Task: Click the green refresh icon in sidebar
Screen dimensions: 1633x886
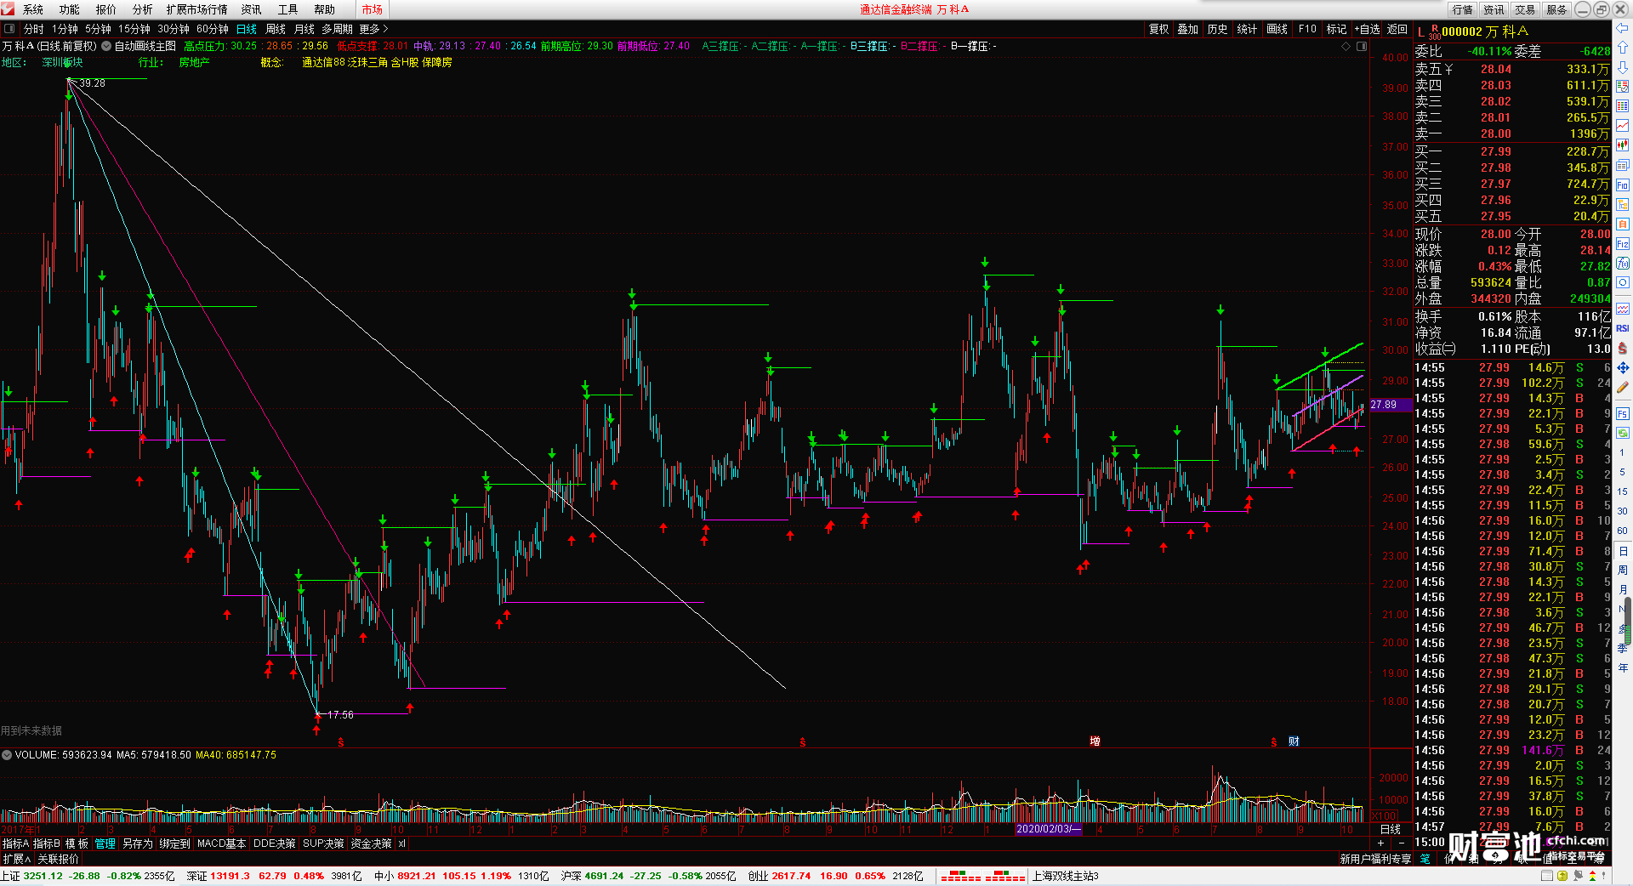Action: click(1623, 433)
